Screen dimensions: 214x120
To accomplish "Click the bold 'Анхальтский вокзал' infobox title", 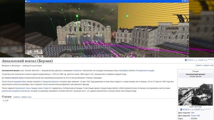I will pos(195,74).
